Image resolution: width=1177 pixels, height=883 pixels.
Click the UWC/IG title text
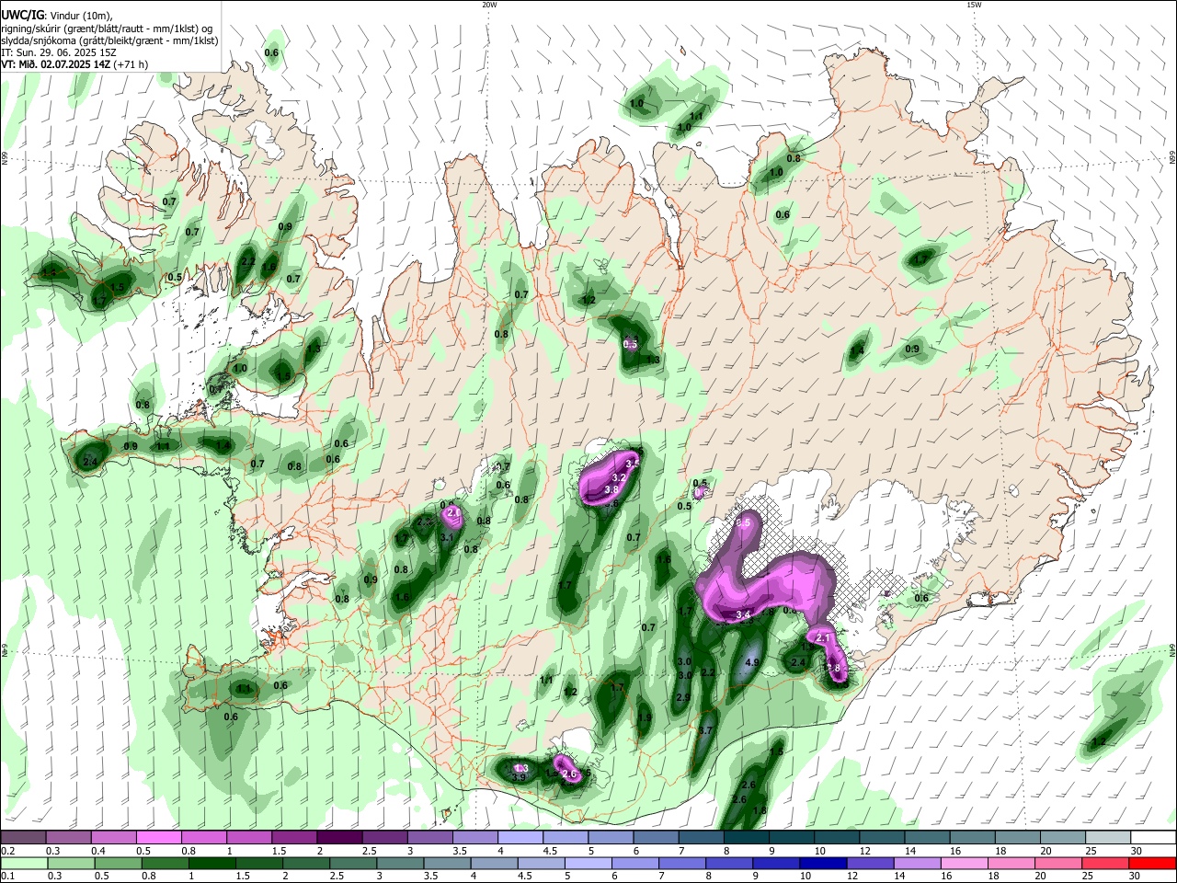[x=21, y=16]
